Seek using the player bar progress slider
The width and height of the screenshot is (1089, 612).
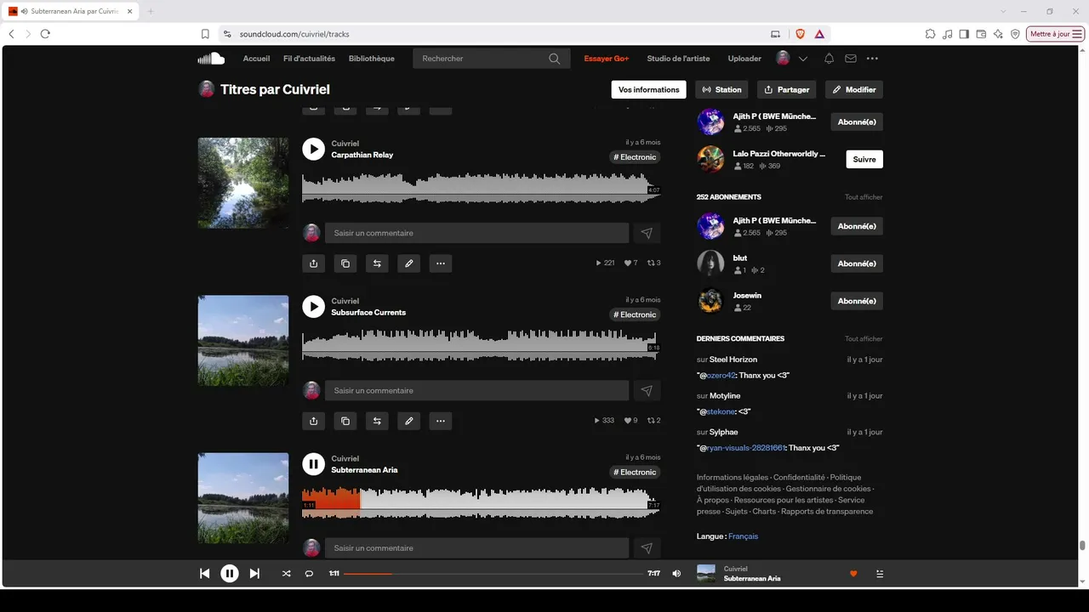(493, 574)
